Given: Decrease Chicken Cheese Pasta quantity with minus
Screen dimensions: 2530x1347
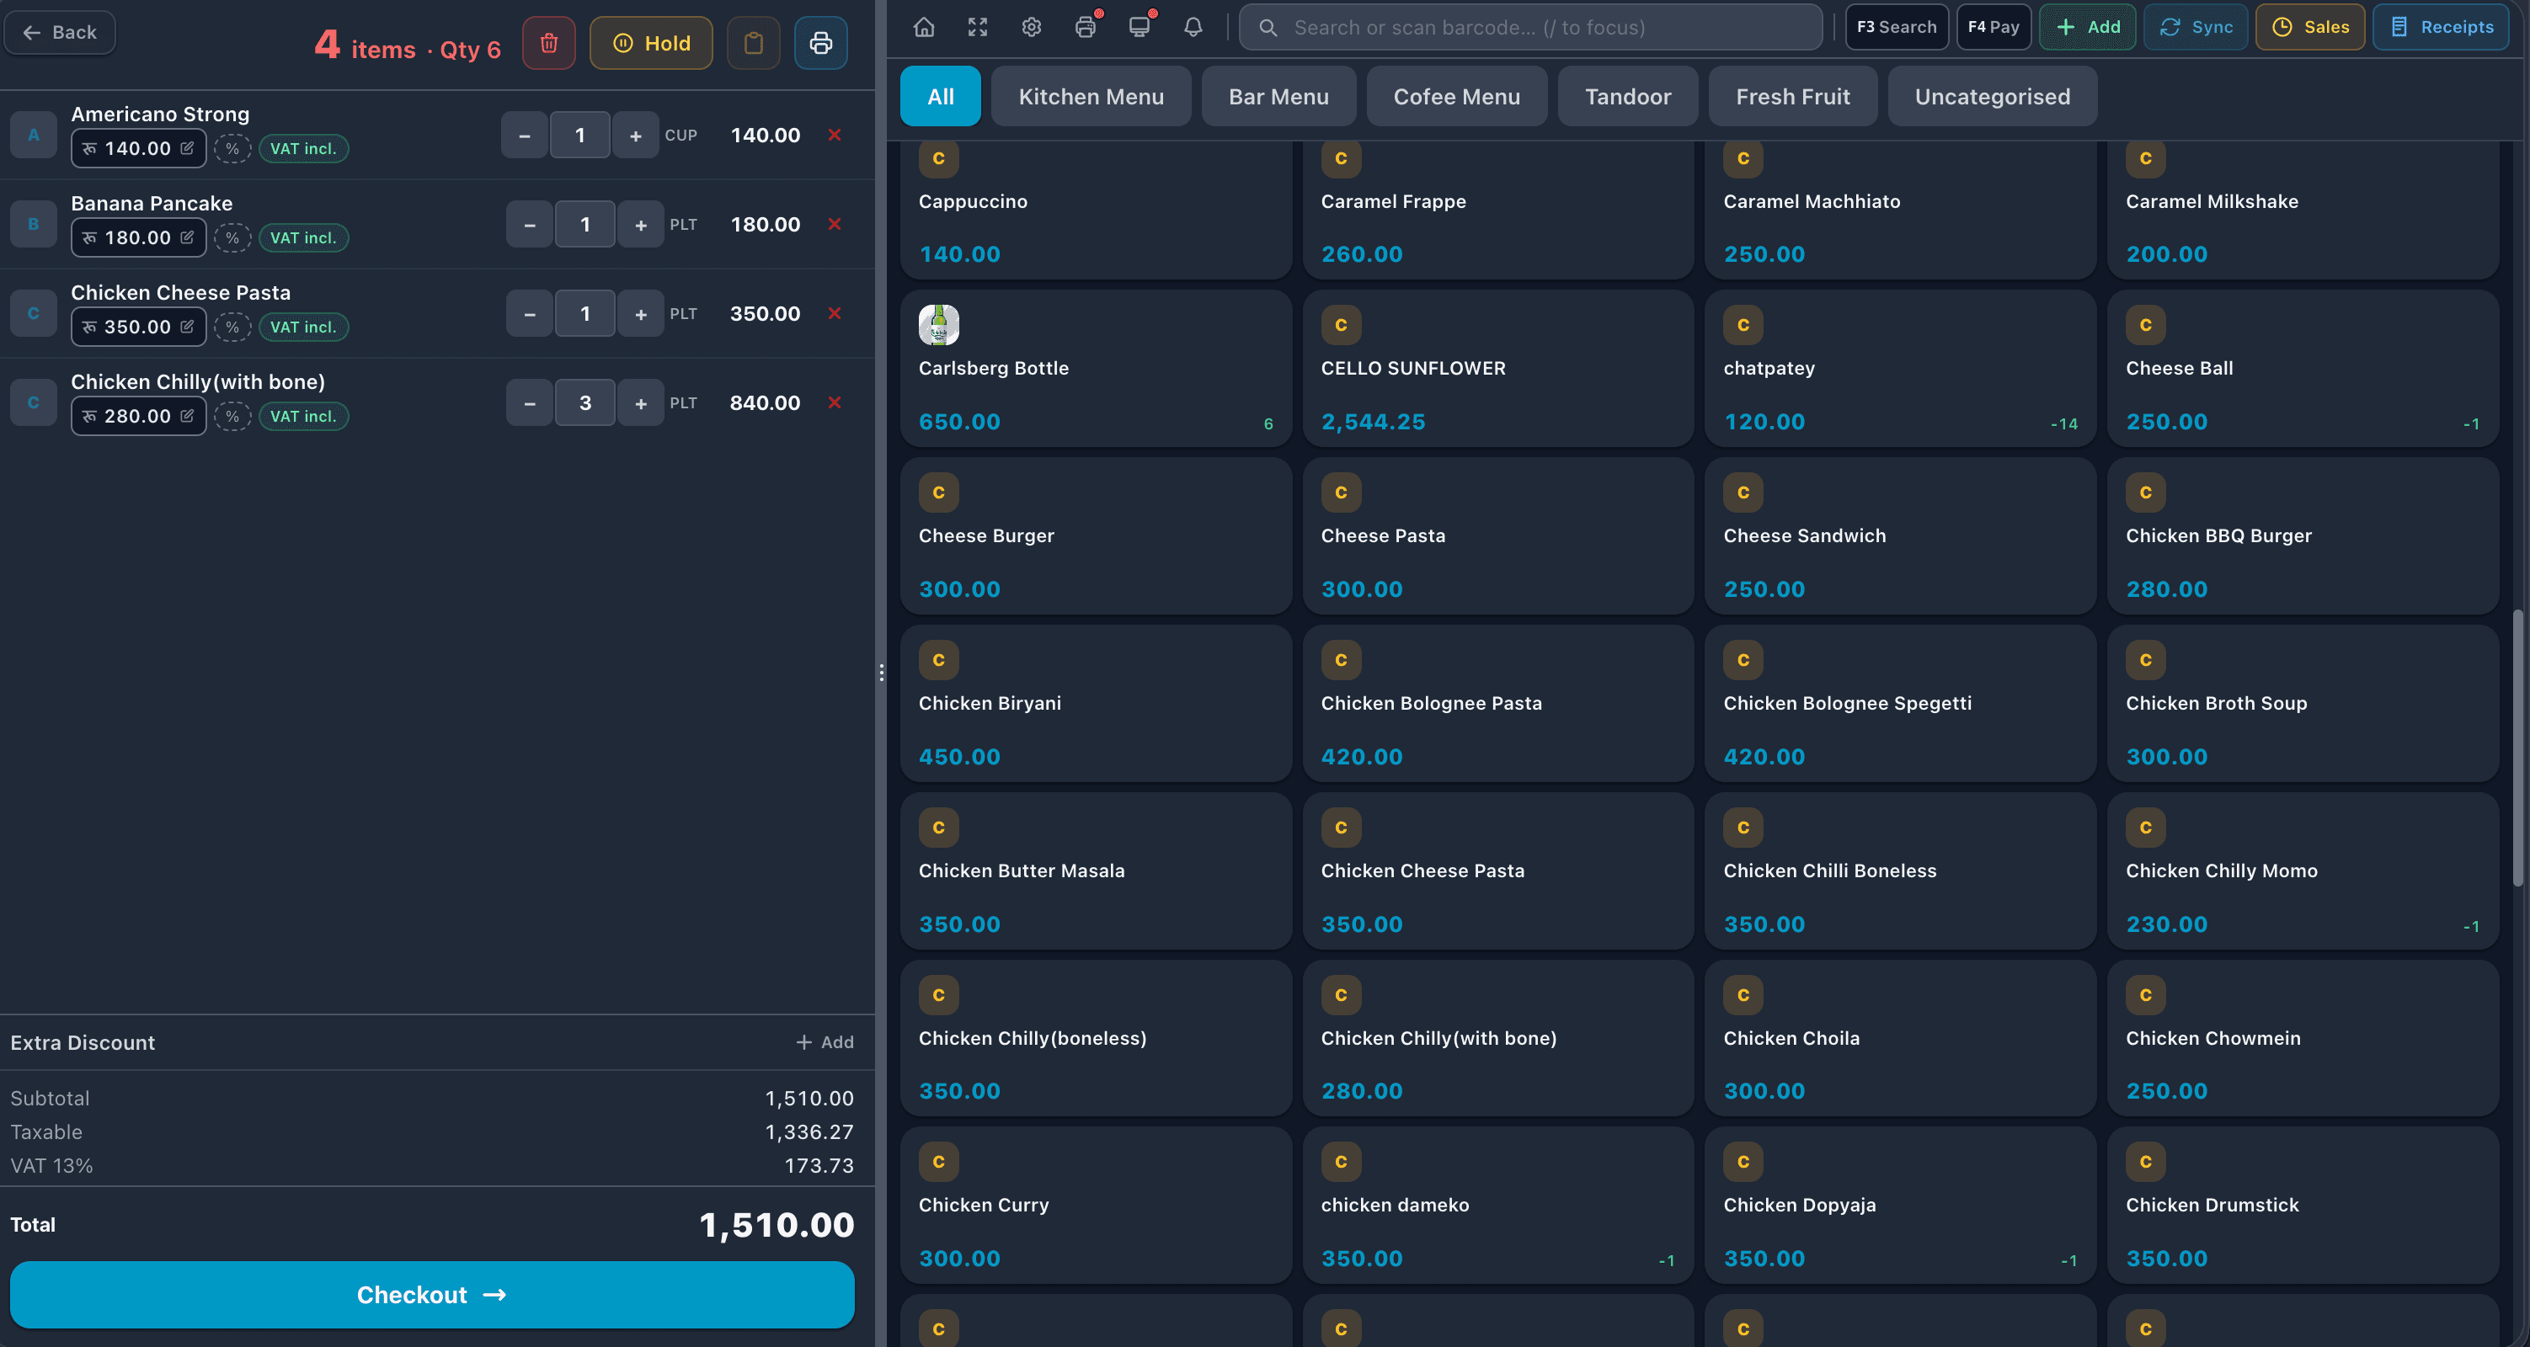Looking at the screenshot, I should 530,314.
